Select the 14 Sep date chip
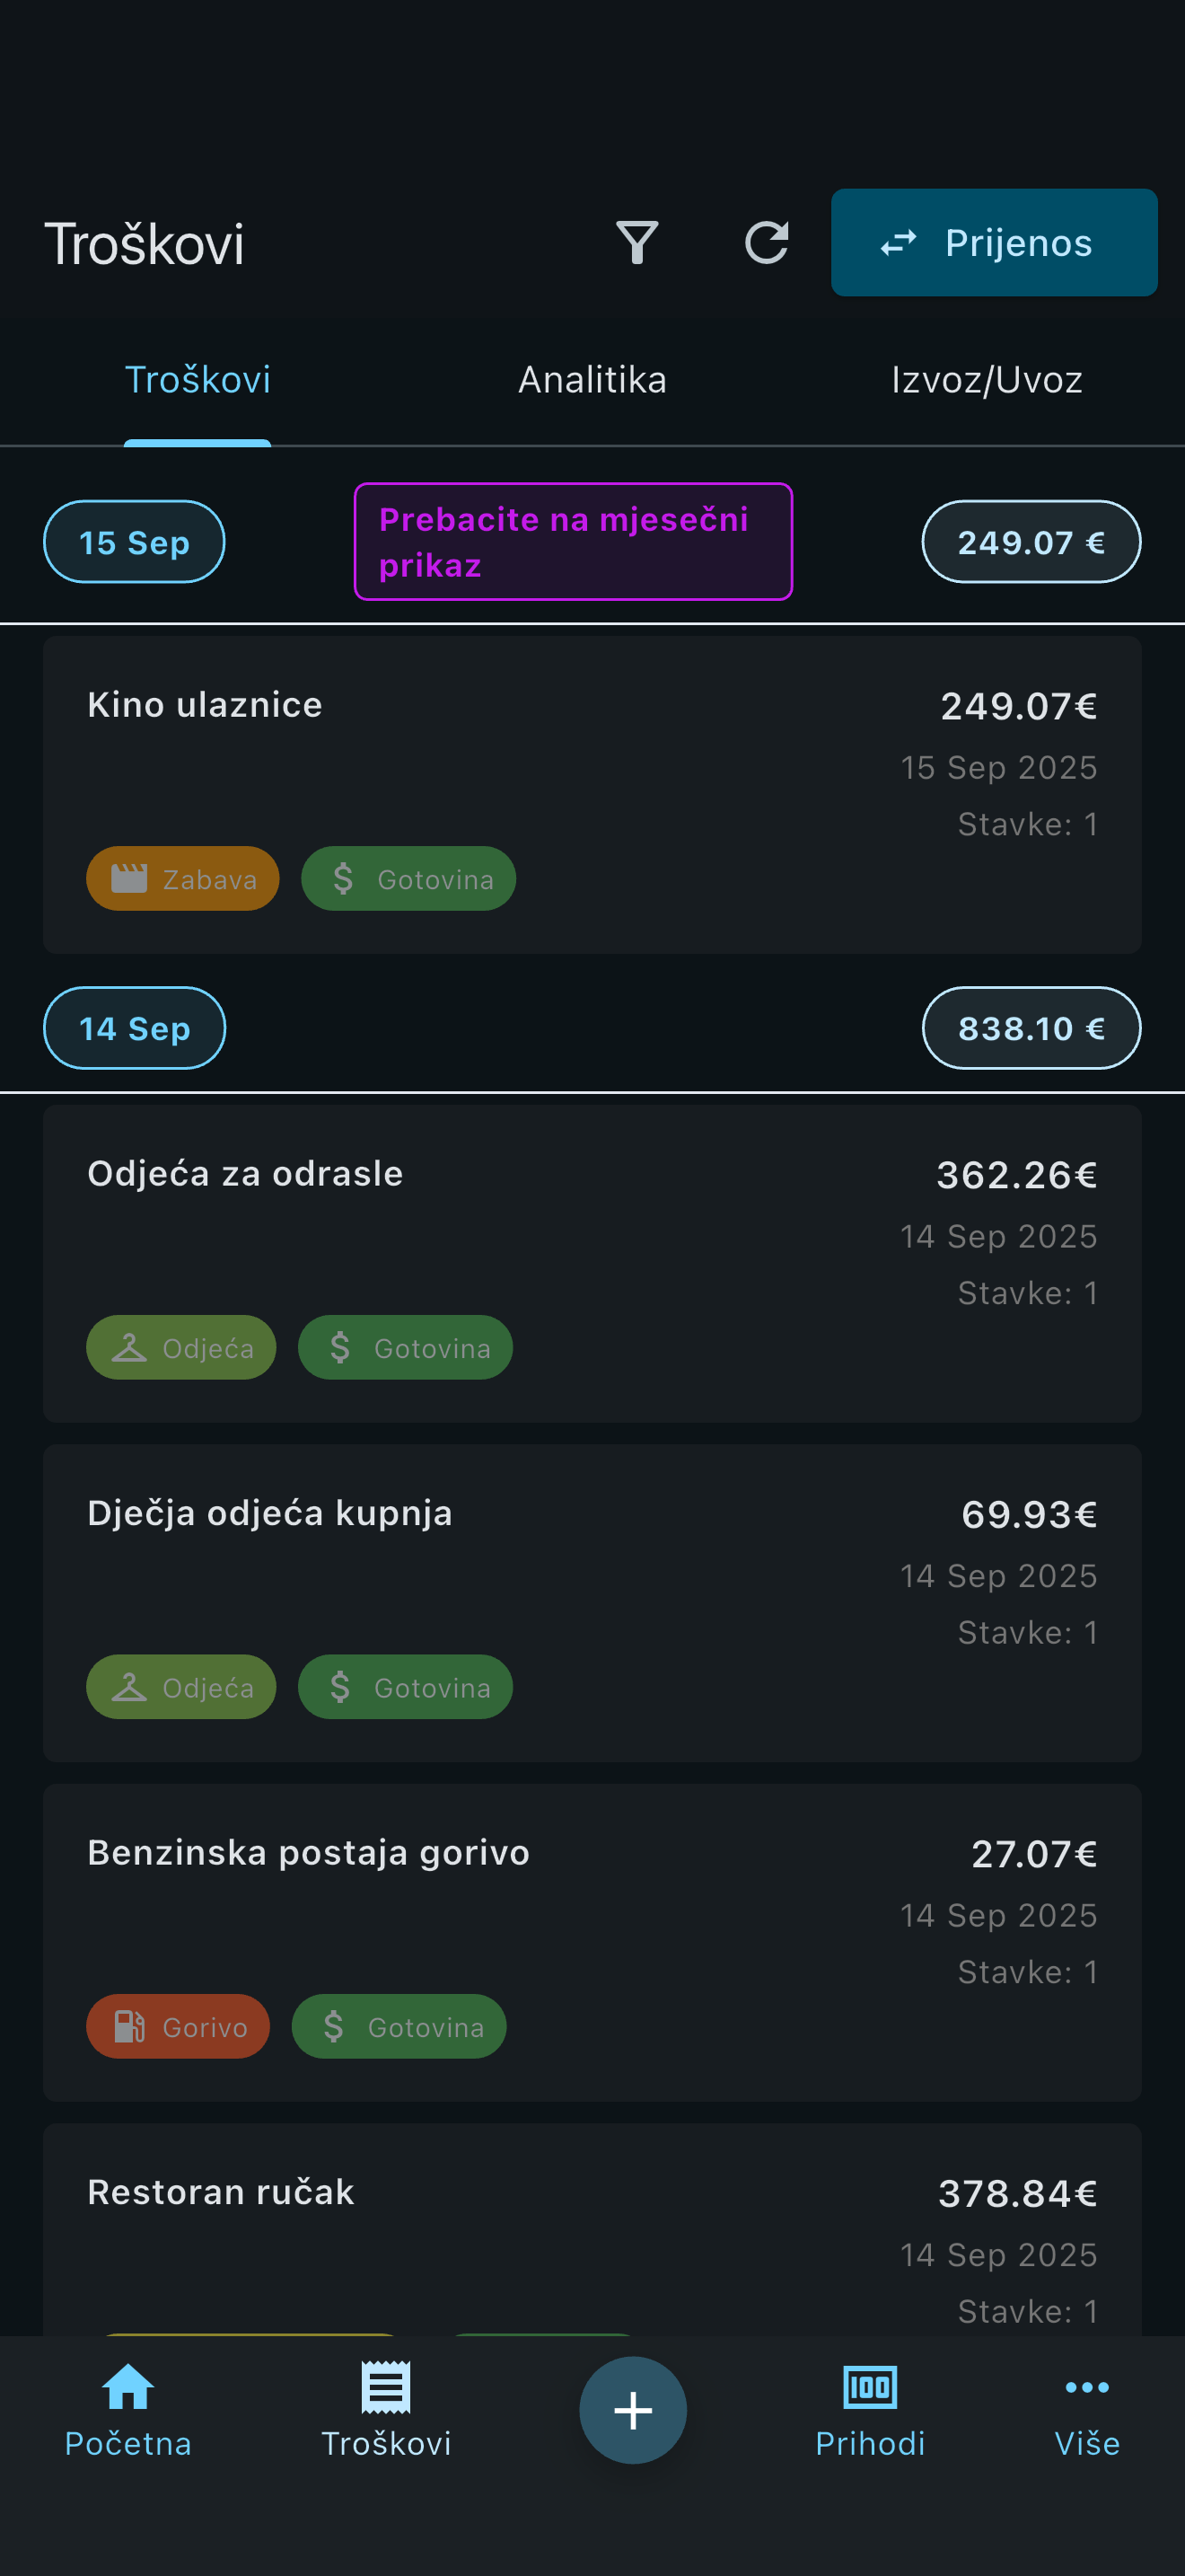Image resolution: width=1185 pixels, height=2576 pixels. click(x=134, y=1028)
